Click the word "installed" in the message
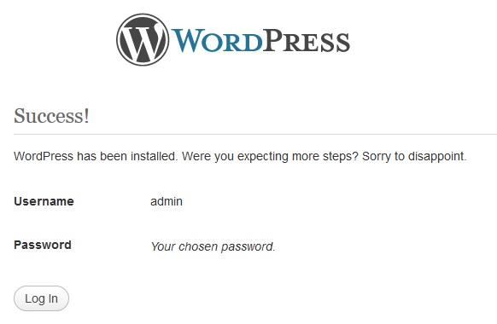497x324 pixels. click(x=153, y=156)
